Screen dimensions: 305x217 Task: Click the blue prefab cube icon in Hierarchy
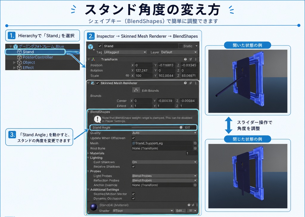click(x=15, y=47)
